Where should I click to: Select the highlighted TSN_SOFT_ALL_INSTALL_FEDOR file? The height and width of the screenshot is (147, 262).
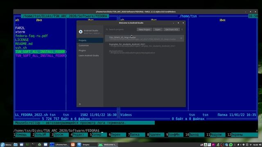pos(40,52)
